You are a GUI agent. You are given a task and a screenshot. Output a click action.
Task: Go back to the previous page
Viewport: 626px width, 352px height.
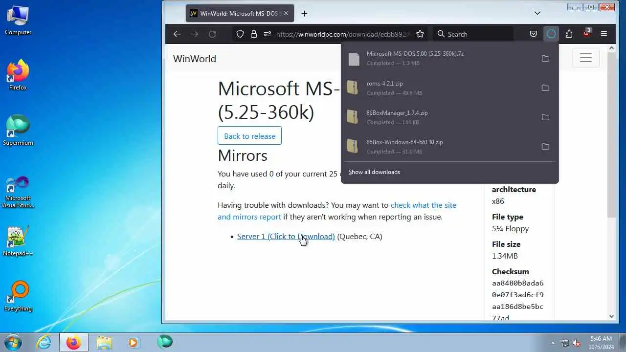pyautogui.click(x=177, y=34)
